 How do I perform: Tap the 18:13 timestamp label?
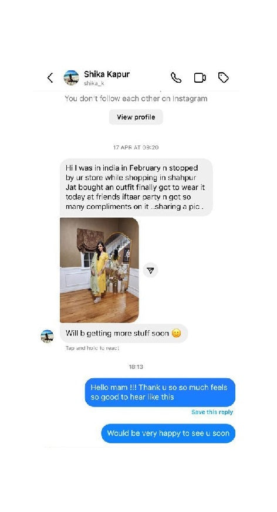(x=136, y=367)
